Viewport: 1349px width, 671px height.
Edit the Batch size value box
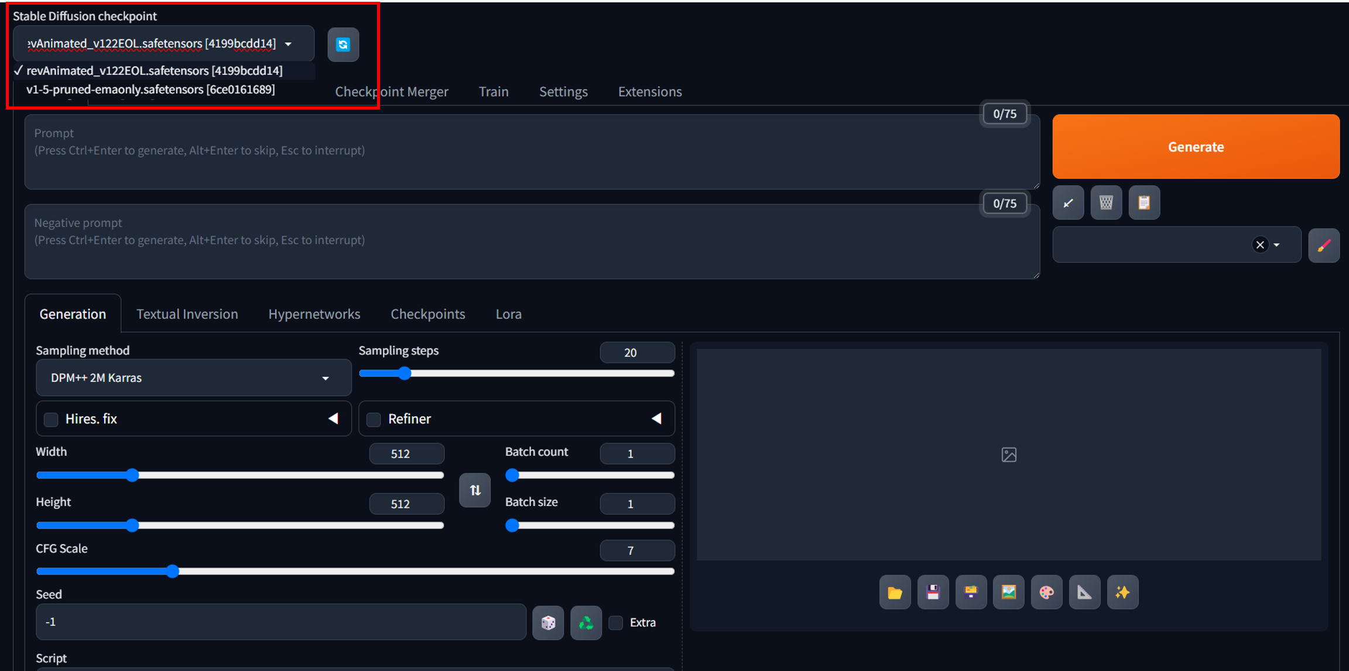638,504
